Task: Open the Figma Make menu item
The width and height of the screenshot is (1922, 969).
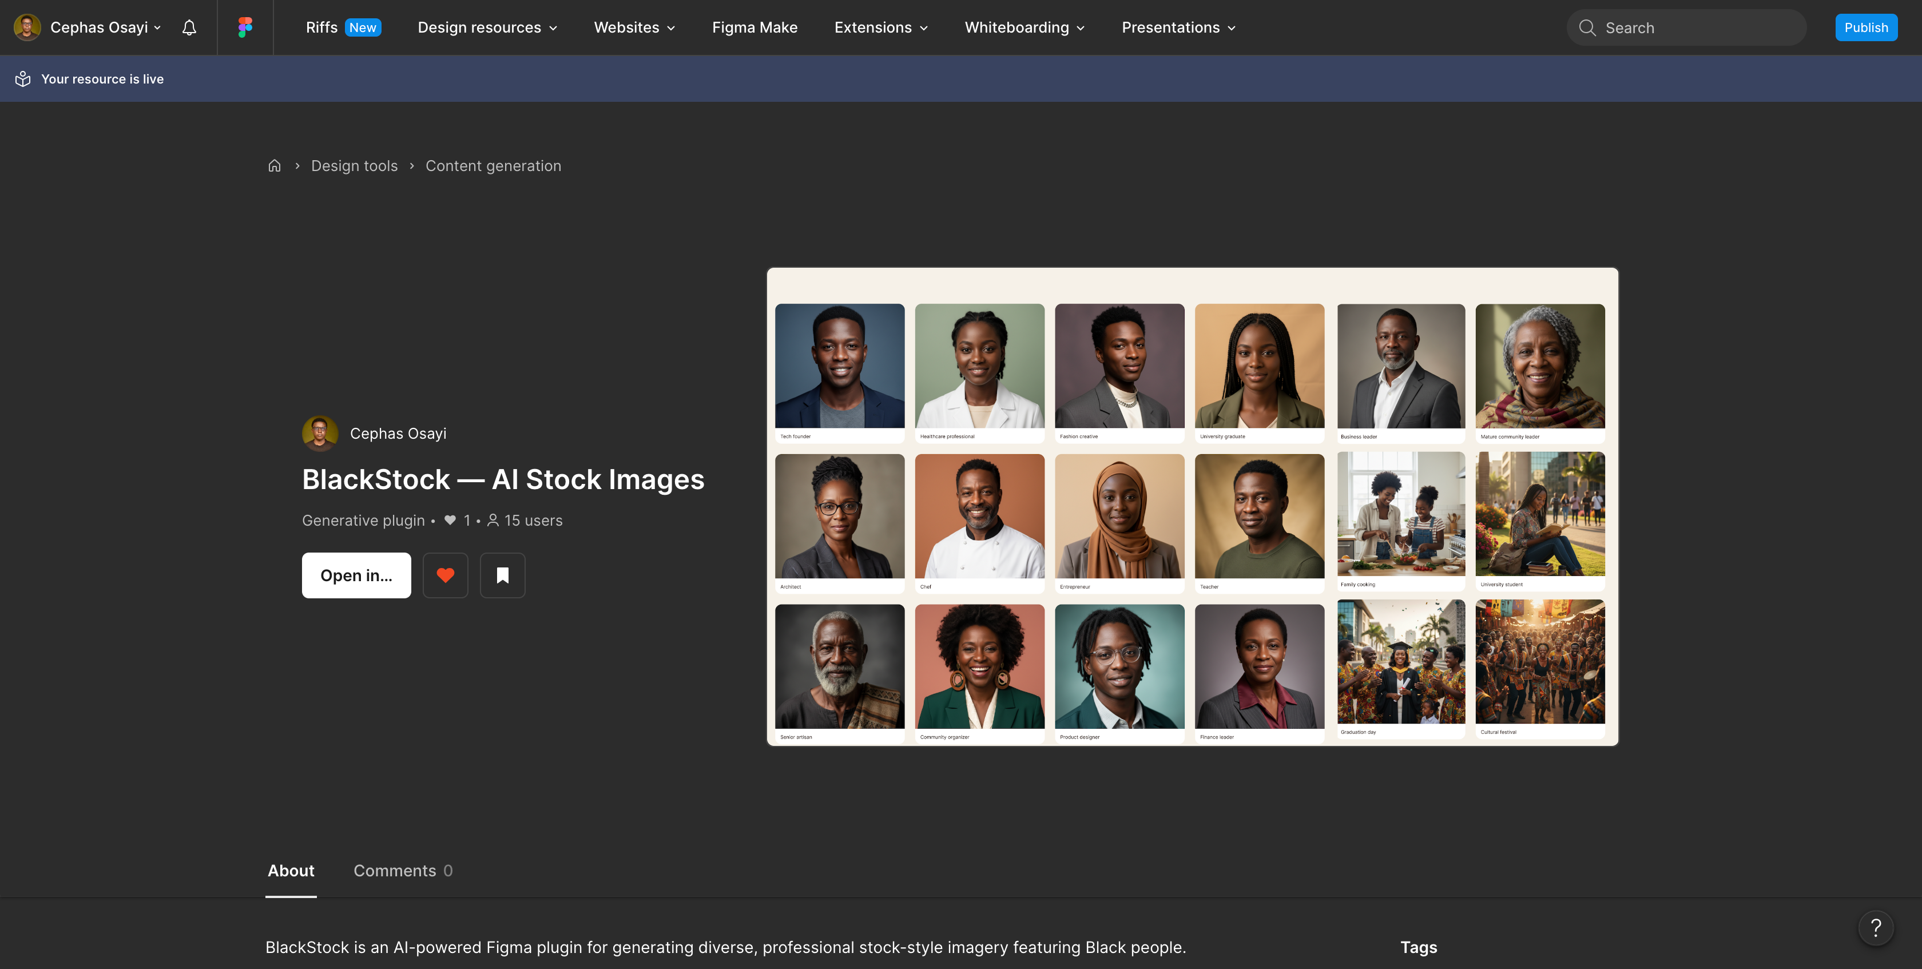Action: (x=754, y=27)
